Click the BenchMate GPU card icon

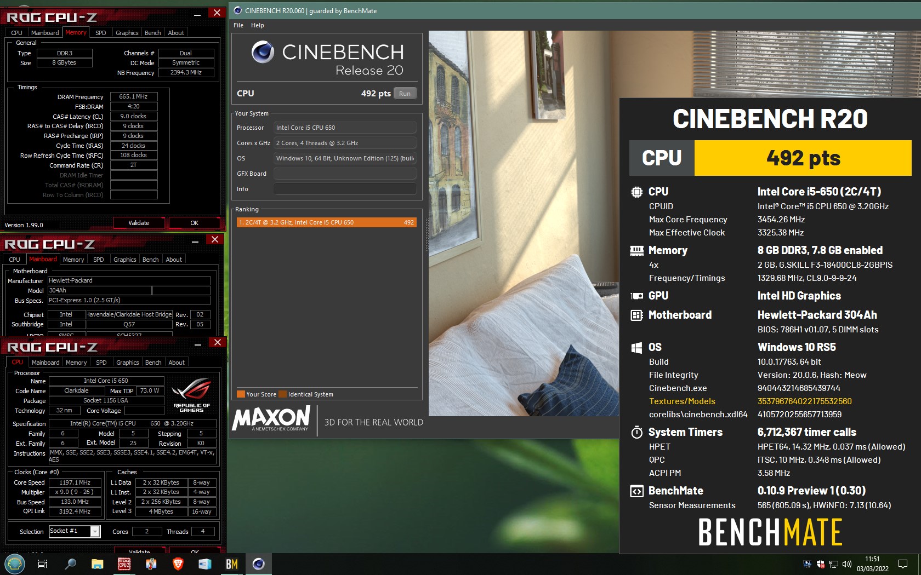coord(636,296)
